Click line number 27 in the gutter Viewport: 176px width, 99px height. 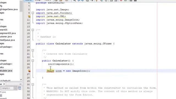[28, 74]
